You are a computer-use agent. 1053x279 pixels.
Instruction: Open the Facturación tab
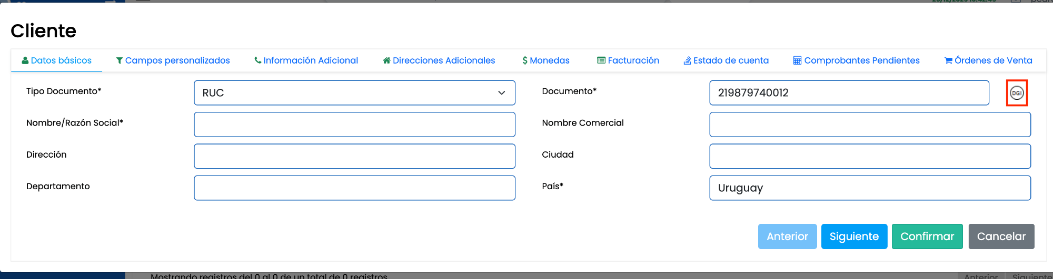628,60
